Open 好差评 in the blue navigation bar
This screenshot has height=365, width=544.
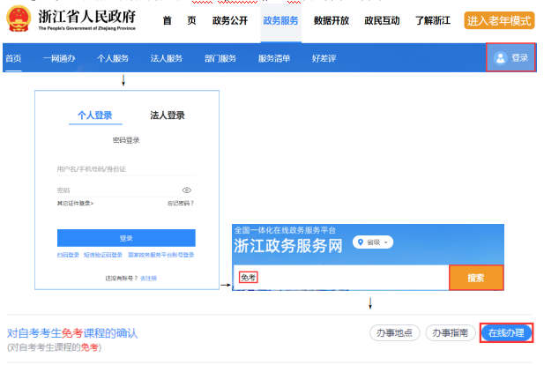[x=324, y=58]
